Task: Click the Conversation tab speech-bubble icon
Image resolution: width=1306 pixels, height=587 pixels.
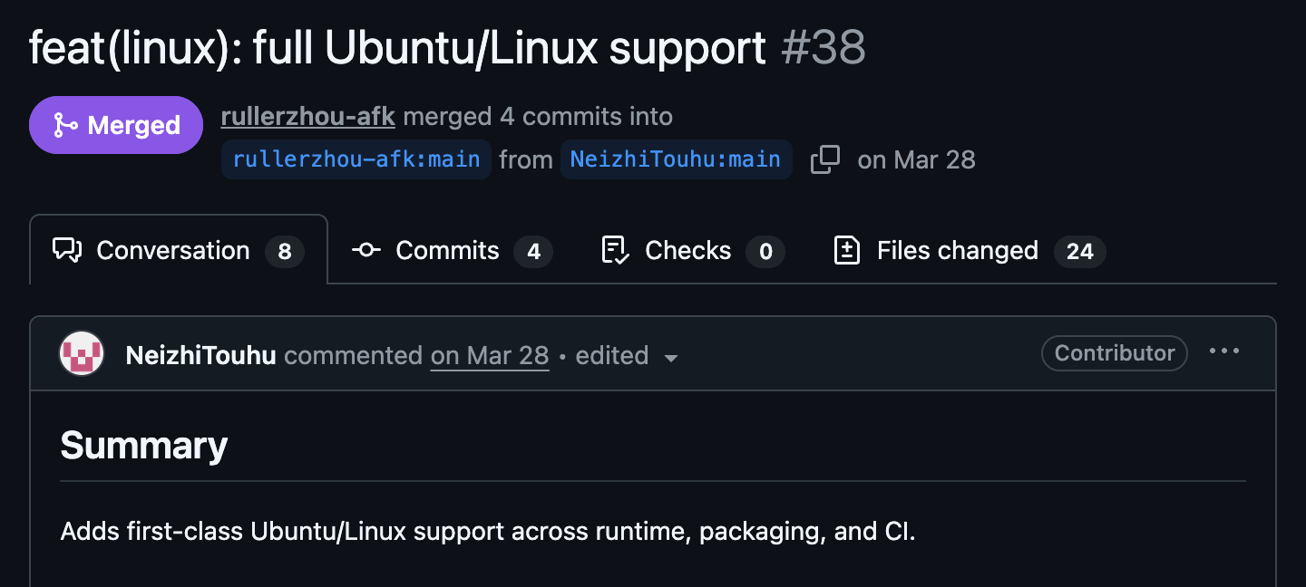Action: (68, 250)
